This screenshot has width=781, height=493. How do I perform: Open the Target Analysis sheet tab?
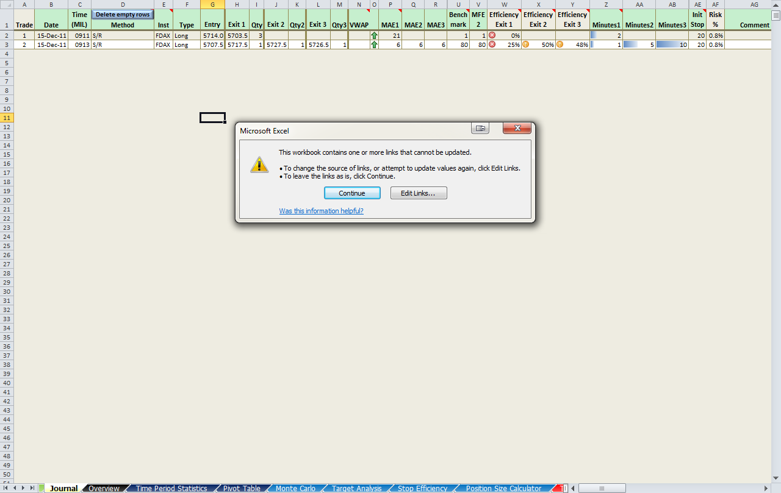pos(356,488)
